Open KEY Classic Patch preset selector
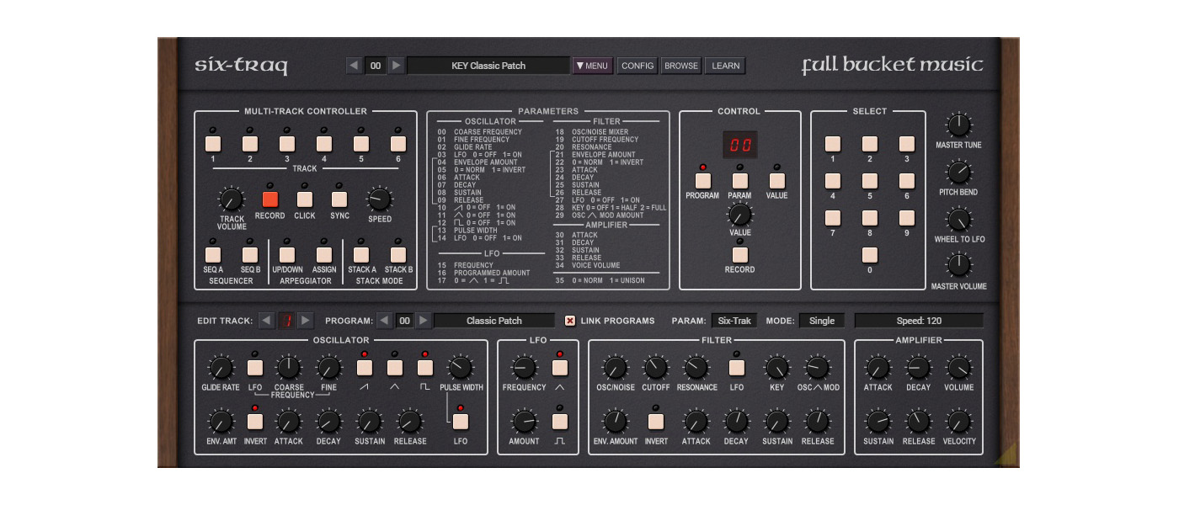 pyautogui.click(x=488, y=66)
